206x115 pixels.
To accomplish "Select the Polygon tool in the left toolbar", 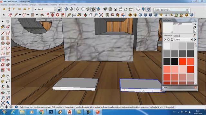I will pos(8,43).
